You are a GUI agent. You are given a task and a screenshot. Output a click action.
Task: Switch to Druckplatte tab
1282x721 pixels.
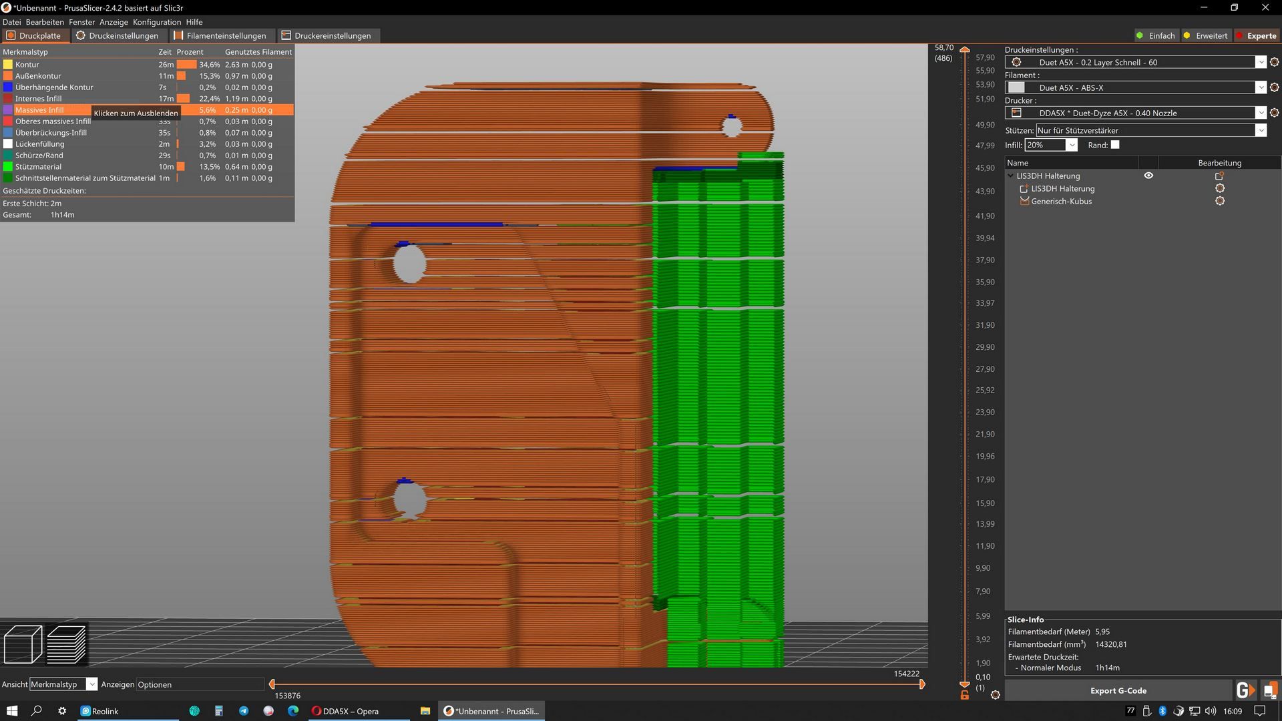click(x=34, y=35)
